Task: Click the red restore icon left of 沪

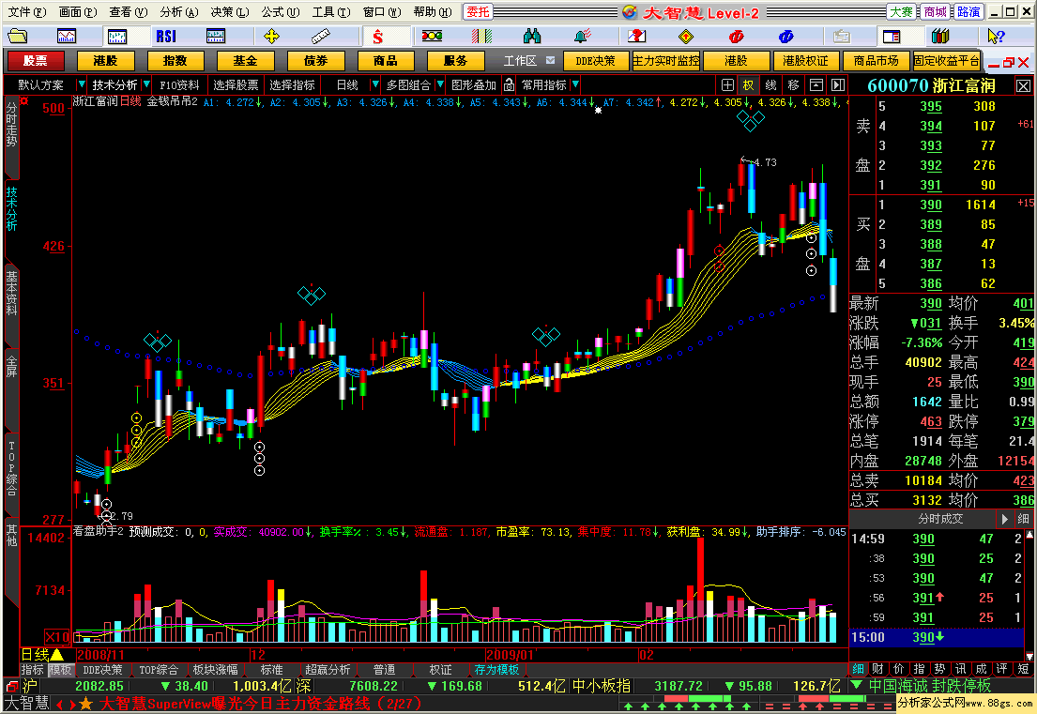Action: 11,686
